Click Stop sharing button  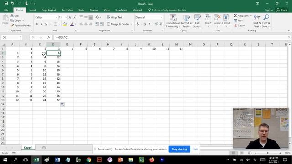[179, 149]
